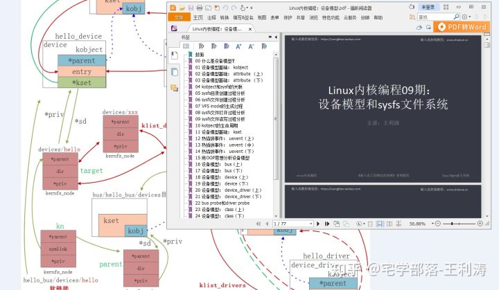Select continuous page layout icon
499x290 pixels.
[379, 224]
